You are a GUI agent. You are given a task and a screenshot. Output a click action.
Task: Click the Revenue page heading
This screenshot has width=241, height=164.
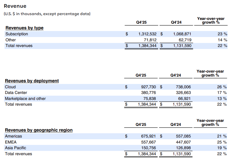pos(15,6)
